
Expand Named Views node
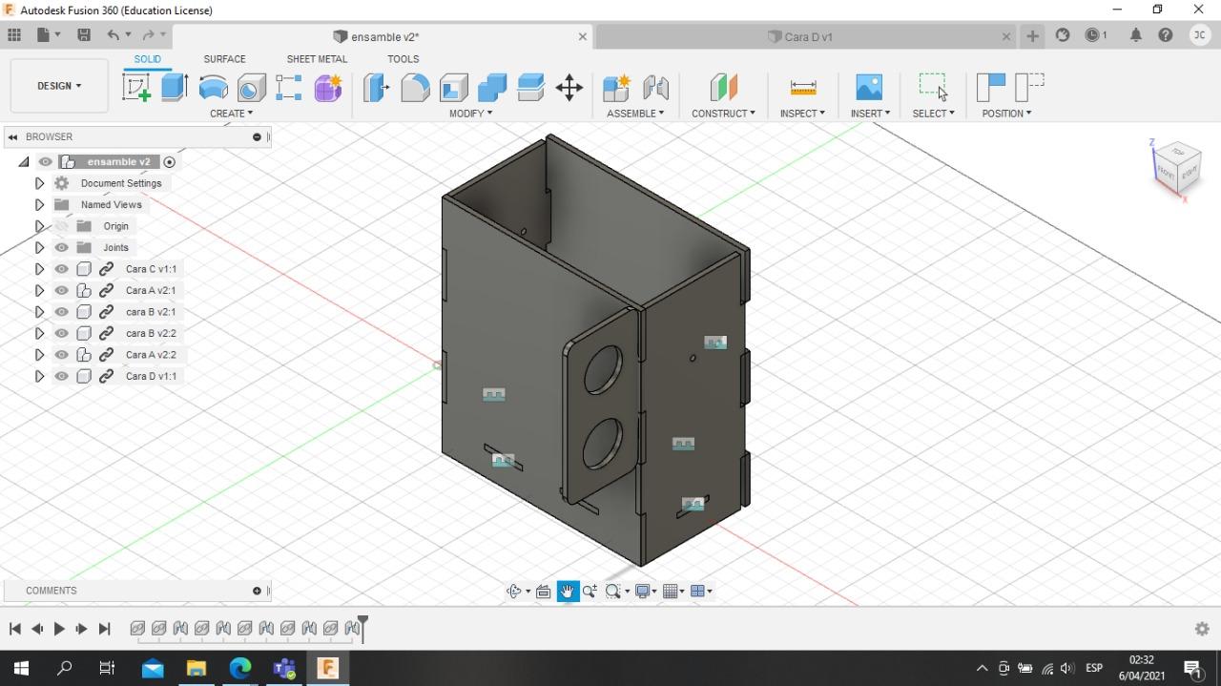[x=39, y=204]
